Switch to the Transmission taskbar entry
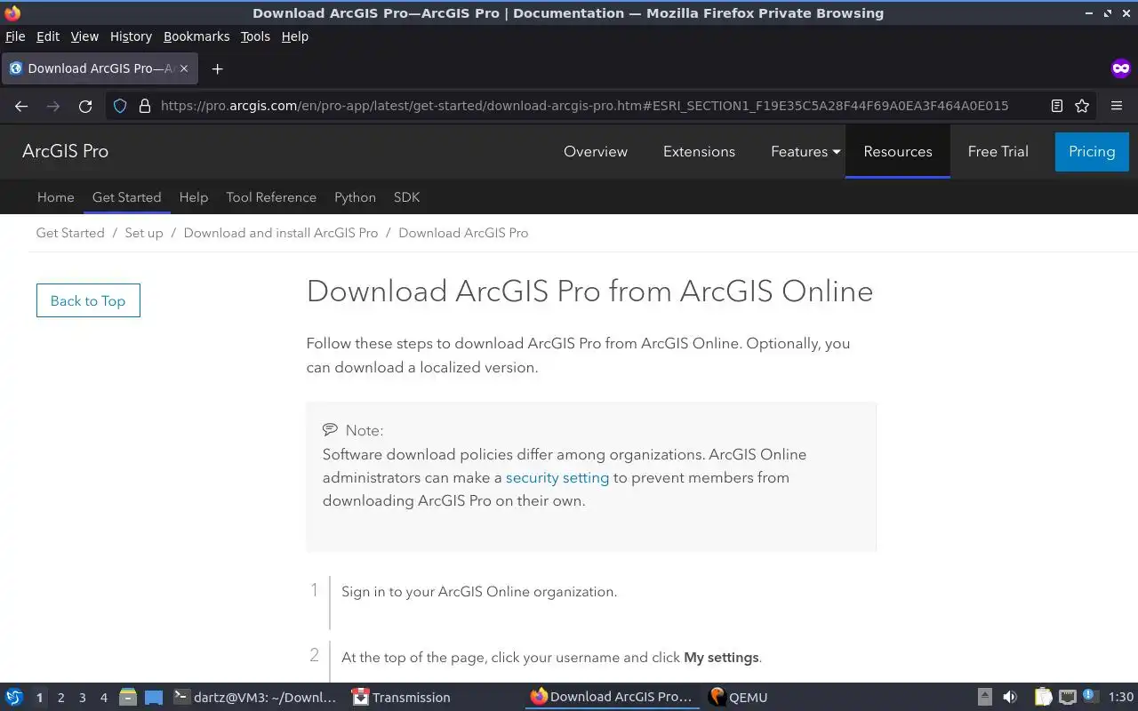 [402, 698]
